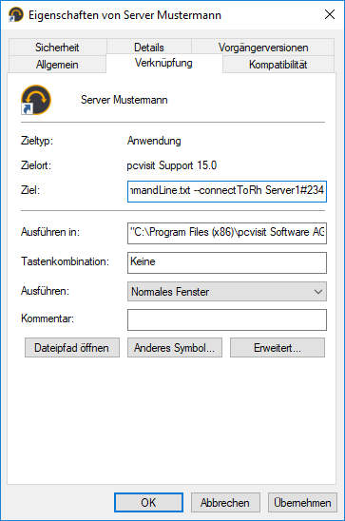Apply changes with Übernehmen
The width and height of the screenshot is (345, 521).
(x=302, y=502)
